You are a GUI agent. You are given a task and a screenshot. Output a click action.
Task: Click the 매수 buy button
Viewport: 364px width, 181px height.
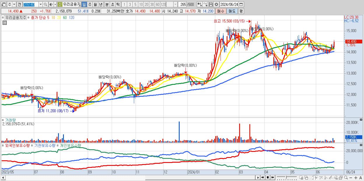tap(221, 11)
